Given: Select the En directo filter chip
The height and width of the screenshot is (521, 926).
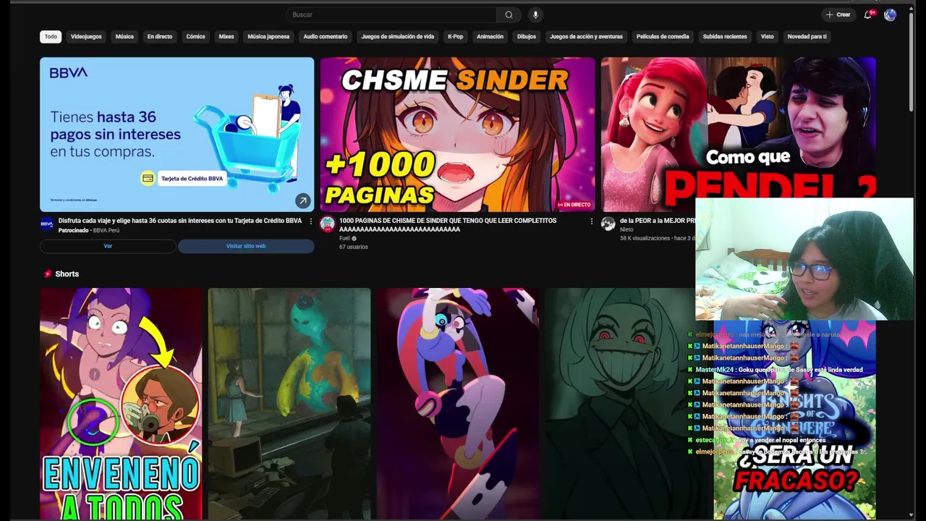Looking at the screenshot, I should [x=160, y=36].
